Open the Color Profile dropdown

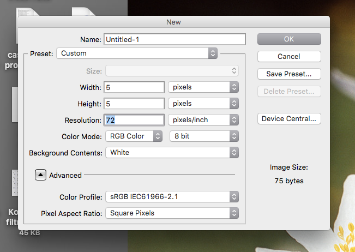coord(171,197)
